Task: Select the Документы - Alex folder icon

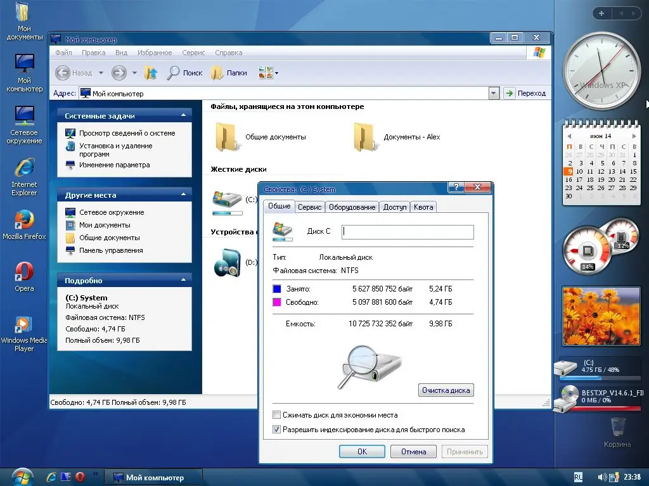Action: (366, 137)
